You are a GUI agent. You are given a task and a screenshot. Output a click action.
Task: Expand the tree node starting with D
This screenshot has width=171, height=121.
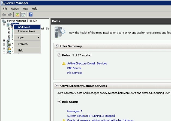click(4, 44)
